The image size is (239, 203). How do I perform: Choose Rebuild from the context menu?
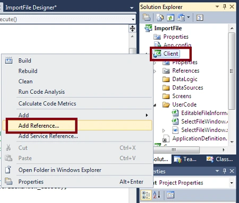[x=28, y=71]
